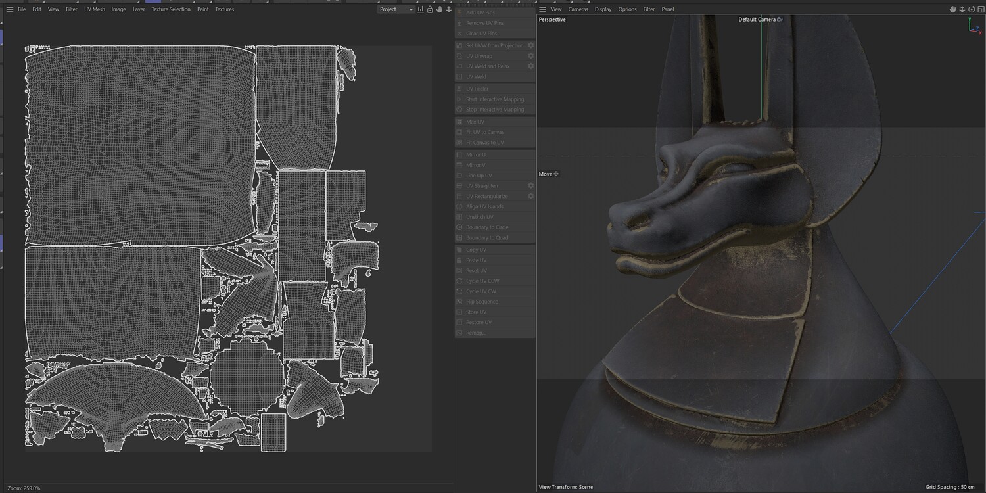This screenshot has width=986, height=493.
Task: Click the Mirror U command
Action: click(476, 155)
